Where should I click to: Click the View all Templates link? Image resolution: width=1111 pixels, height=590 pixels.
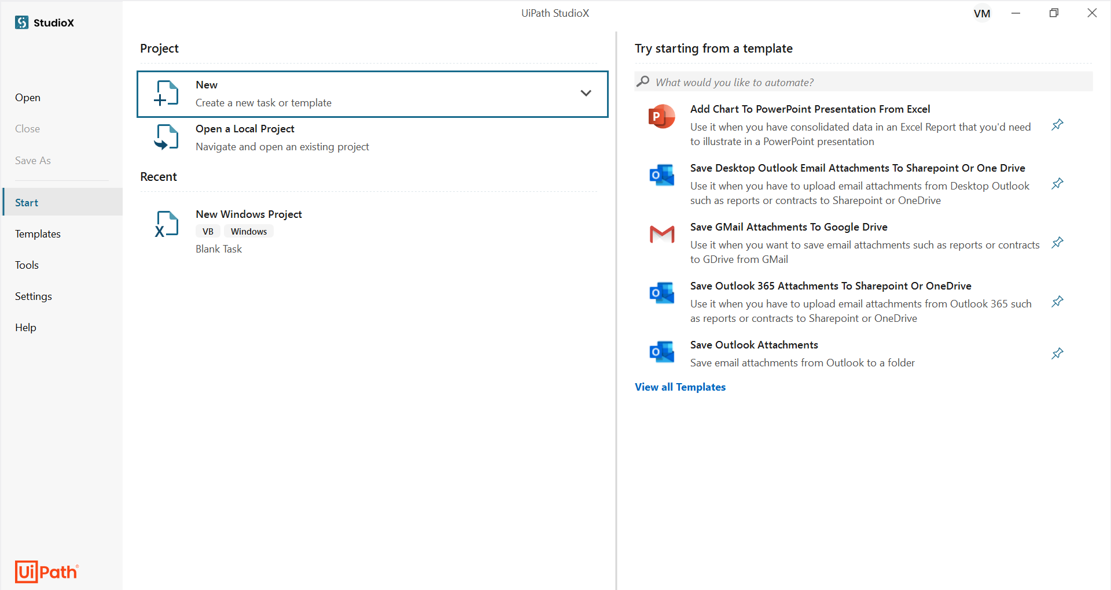pyautogui.click(x=680, y=387)
